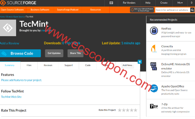Open the messages envelope icon
195x119 pixels.
(x=111, y=3)
